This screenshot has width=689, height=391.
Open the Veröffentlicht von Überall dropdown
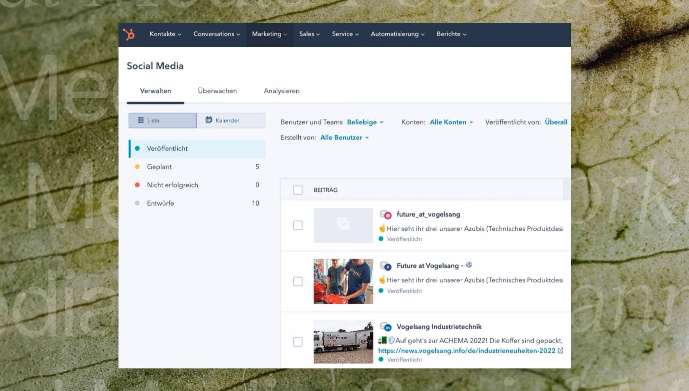click(556, 122)
